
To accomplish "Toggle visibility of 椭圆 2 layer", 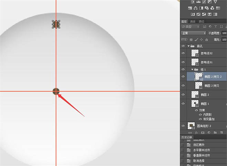I will 183,94.
